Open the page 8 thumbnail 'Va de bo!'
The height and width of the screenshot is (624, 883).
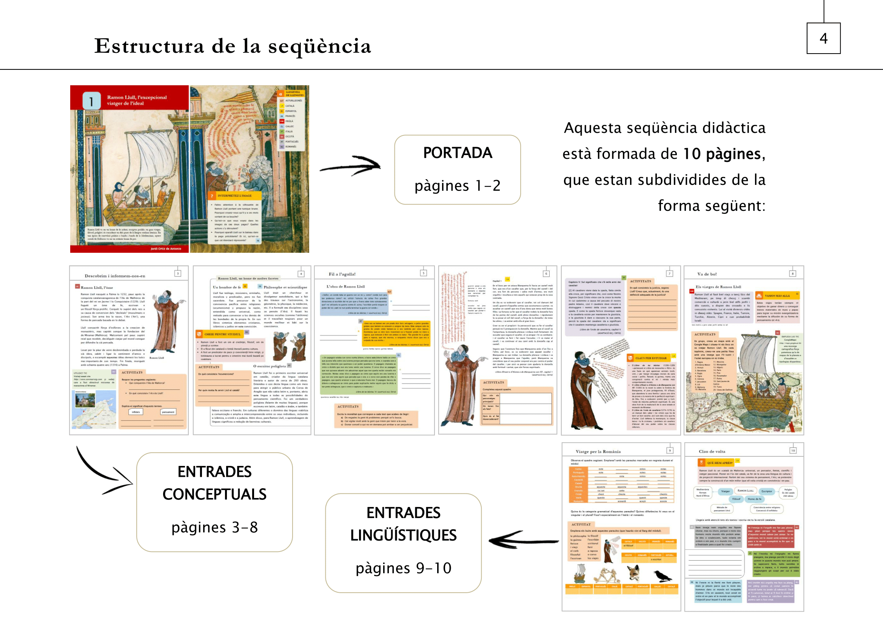coord(744,350)
